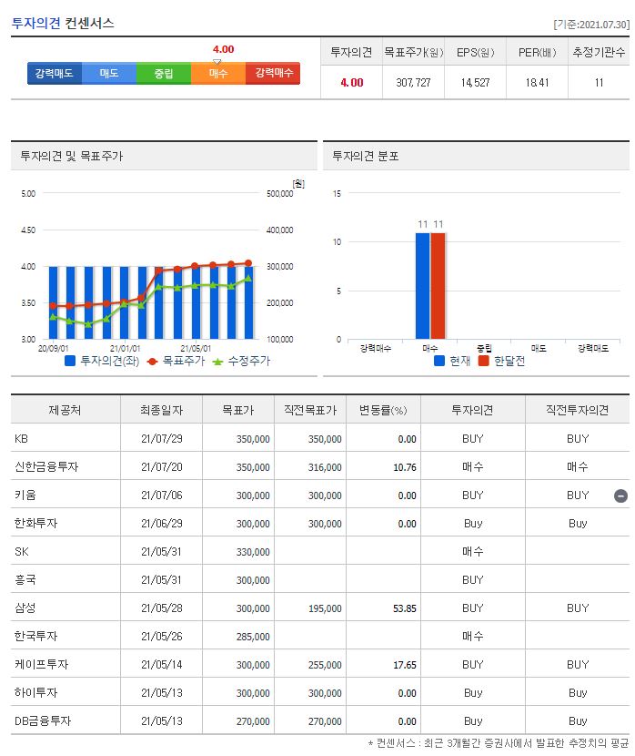This screenshot has width=635, height=756.
Task: Click the orange 매수 rating segment
Action: [x=218, y=73]
